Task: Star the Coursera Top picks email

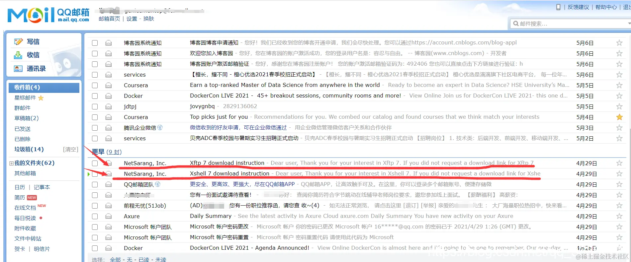Action: pos(619,117)
